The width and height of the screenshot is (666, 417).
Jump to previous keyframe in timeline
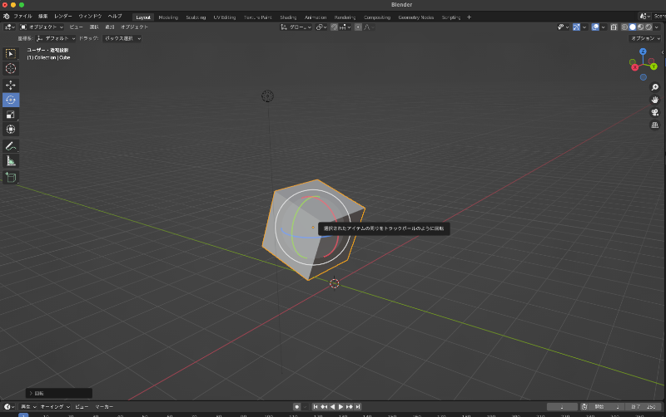point(324,407)
